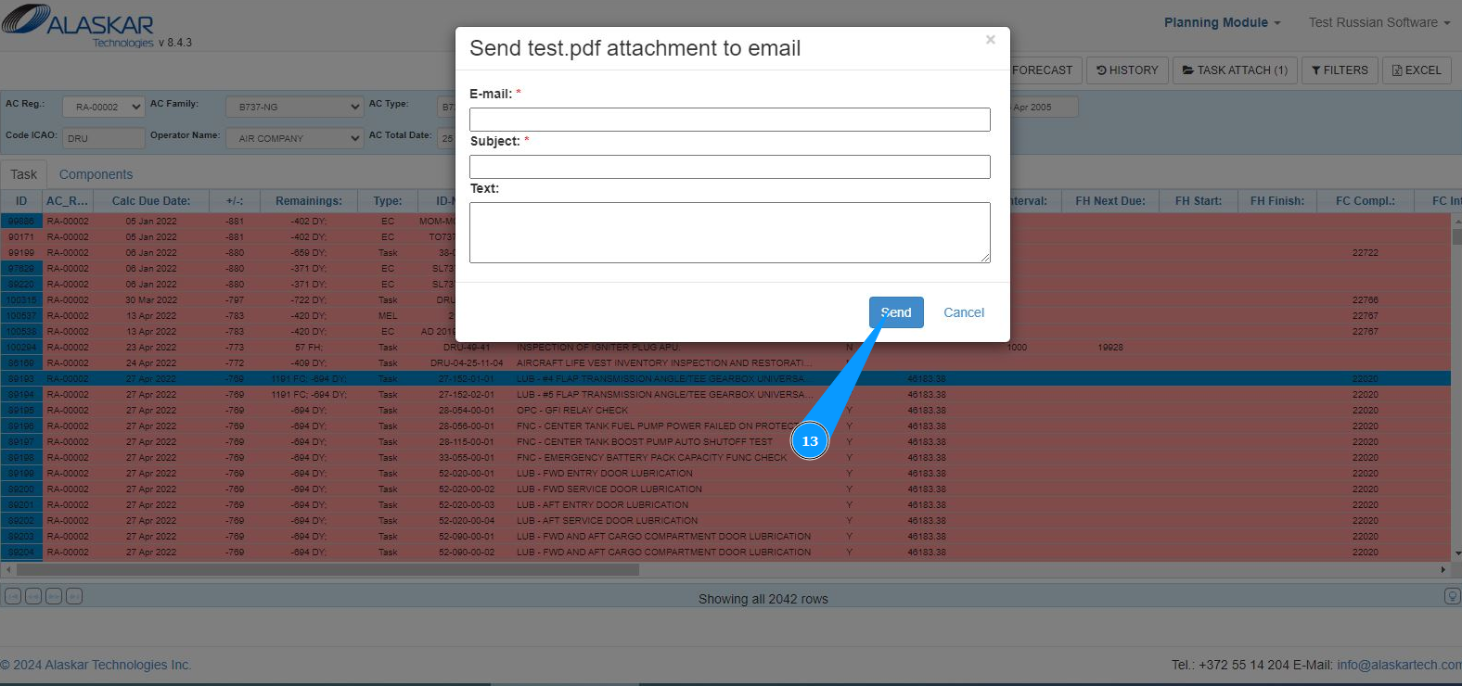Open the FILTERS panel
The height and width of the screenshot is (686, 1462).
pyautogui.click(x=1340, y=70)
